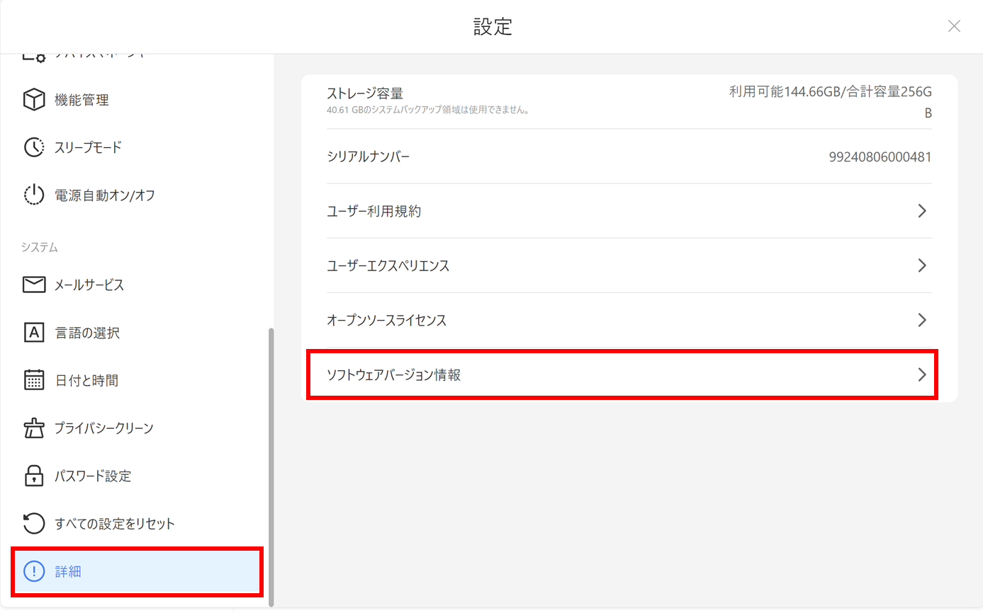This screenshot has height=613, width=983.
Task: Select the スリープモード menu item
Action: click(88, 147)
